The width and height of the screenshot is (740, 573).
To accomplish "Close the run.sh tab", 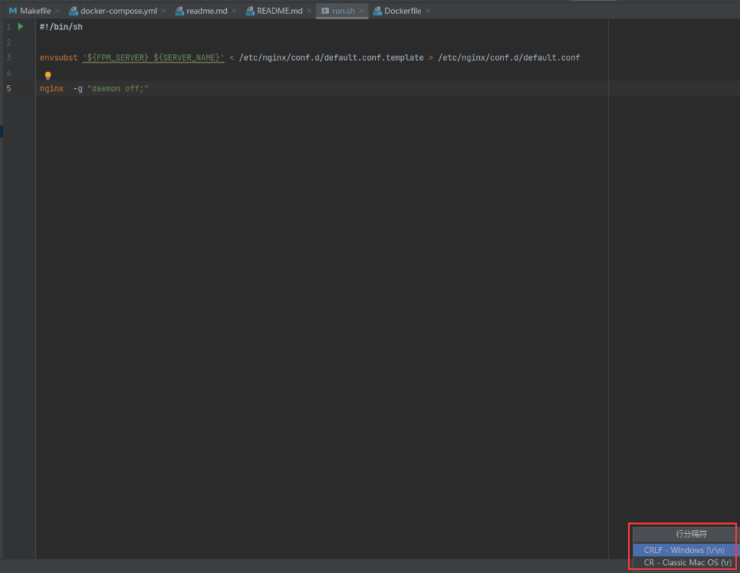I will (361, 11).
